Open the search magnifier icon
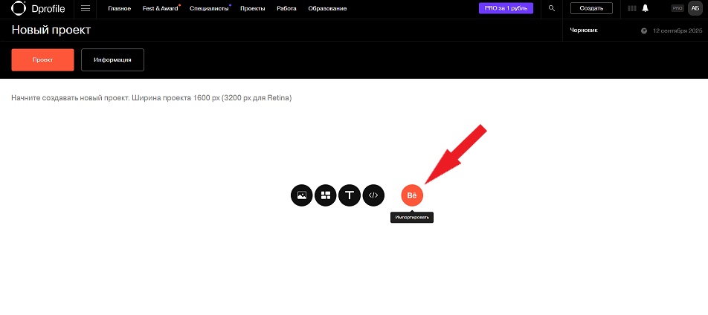 point(551,8)
